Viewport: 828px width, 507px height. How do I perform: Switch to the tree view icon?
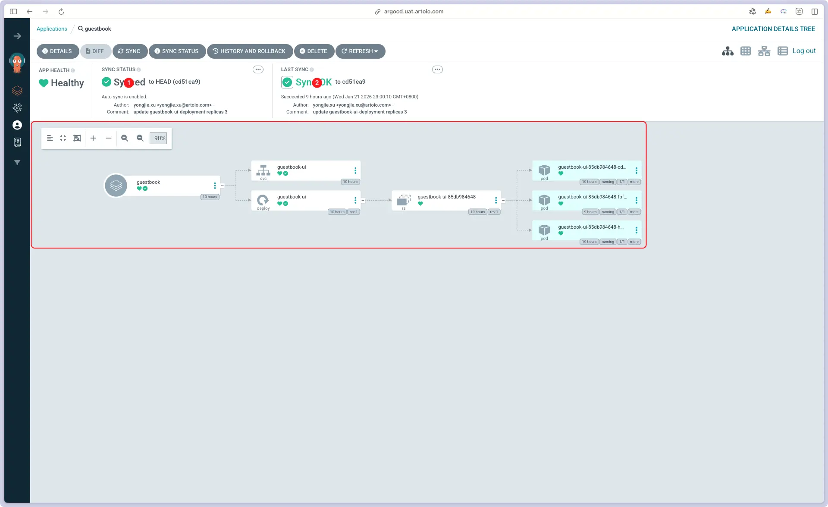point(728,51)
